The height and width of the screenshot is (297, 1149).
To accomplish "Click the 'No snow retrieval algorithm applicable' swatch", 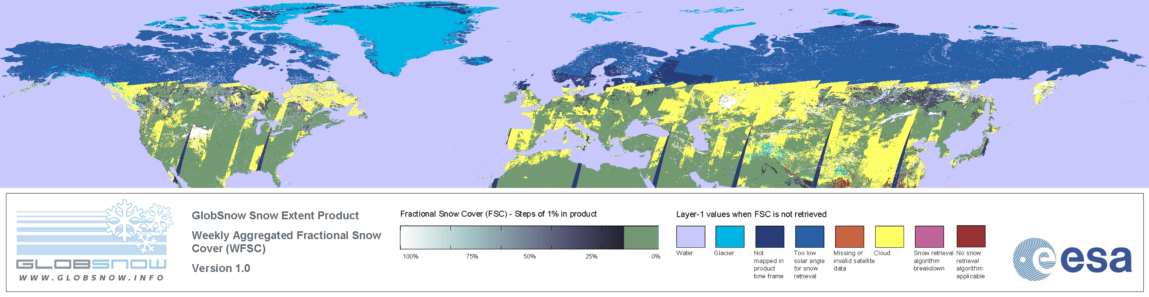I will [971, 236].
